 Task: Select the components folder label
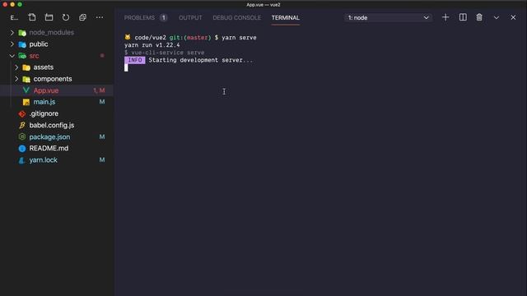pyautogui.click(x=53, y=79)
